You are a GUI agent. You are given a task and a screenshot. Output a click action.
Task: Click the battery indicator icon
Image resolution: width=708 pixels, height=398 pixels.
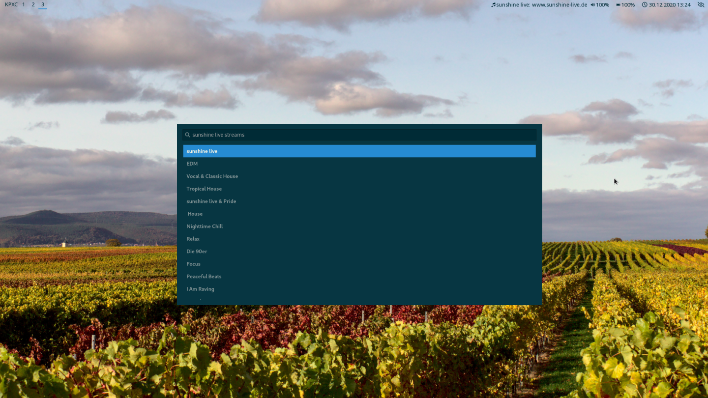pos(618,4)
